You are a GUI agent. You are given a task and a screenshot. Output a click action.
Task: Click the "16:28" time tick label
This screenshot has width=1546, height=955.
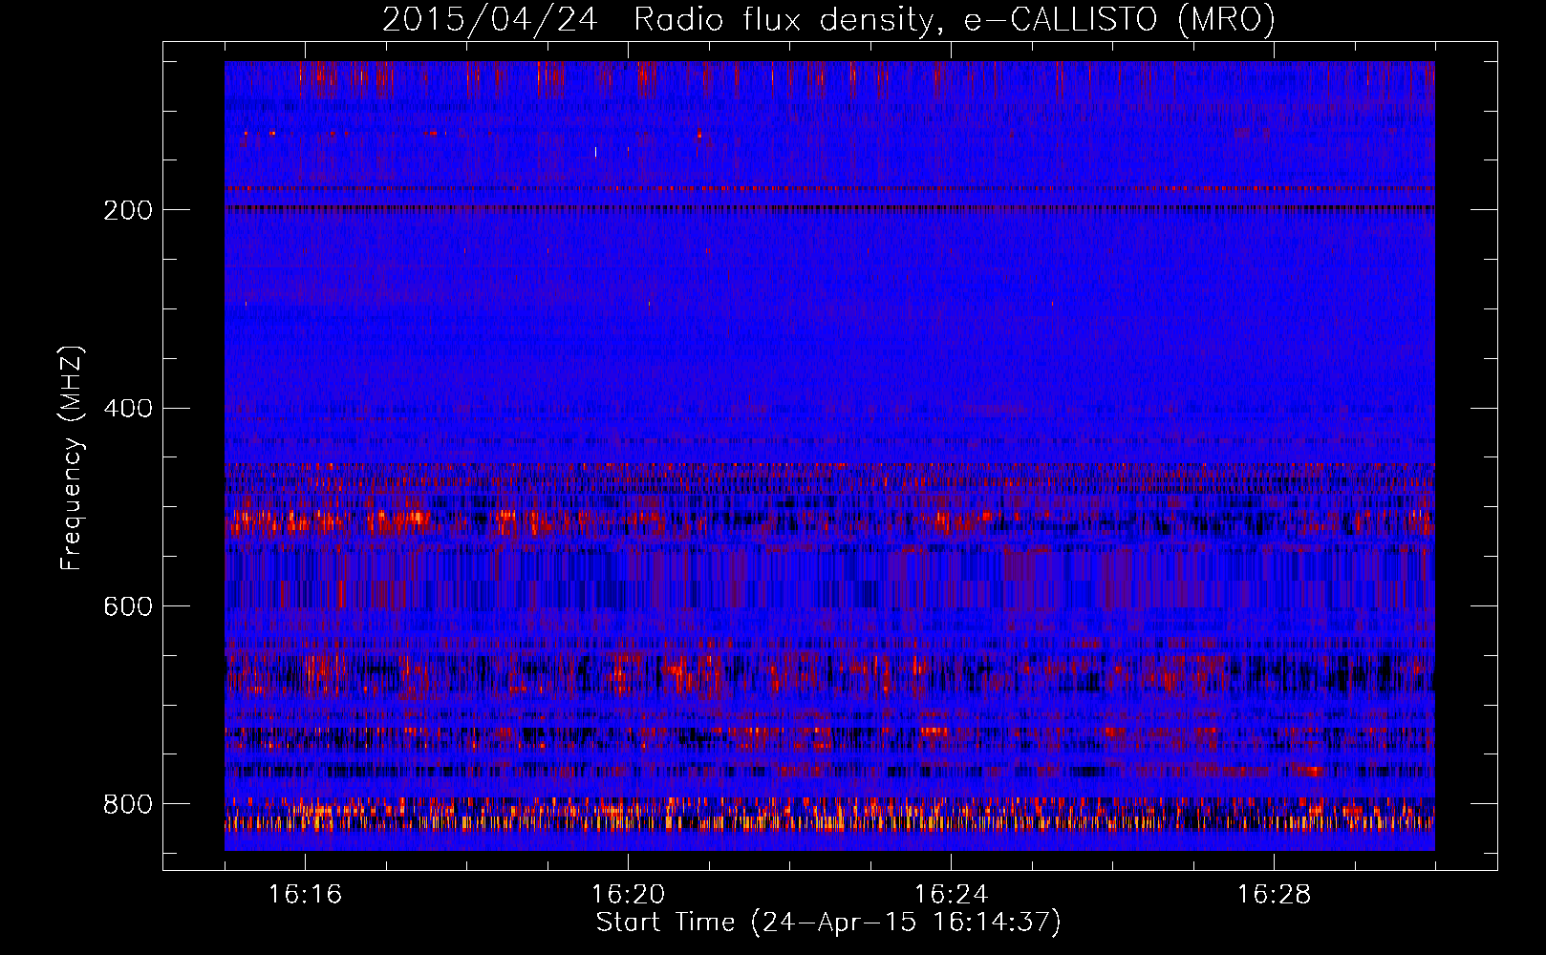tap(1274, 894)
